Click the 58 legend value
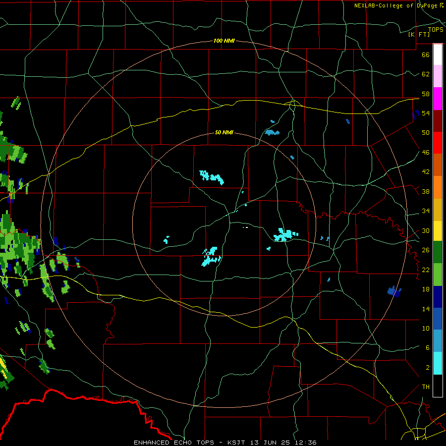 click(426, 94)
